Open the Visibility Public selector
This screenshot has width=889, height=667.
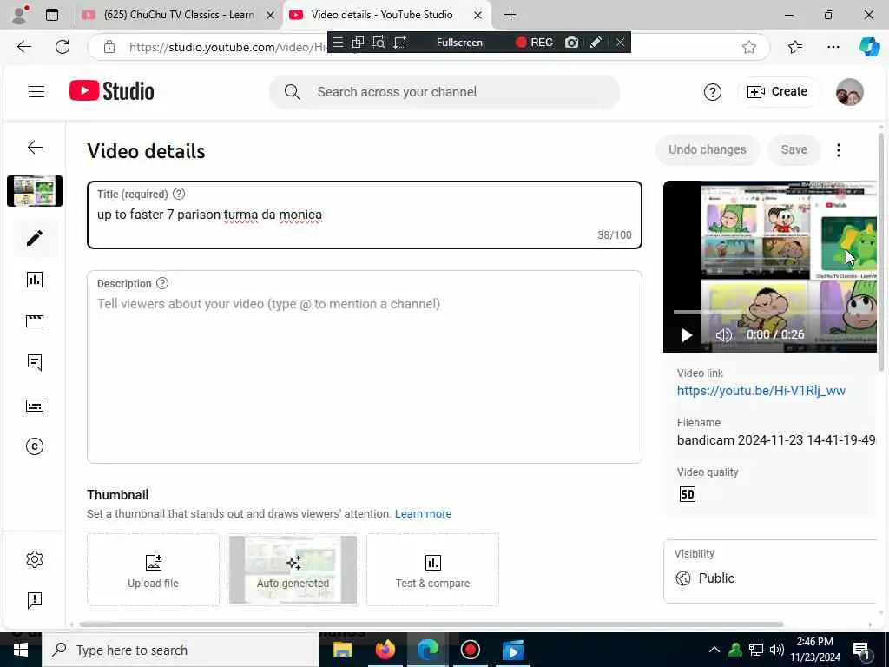(x=770, y=571)
